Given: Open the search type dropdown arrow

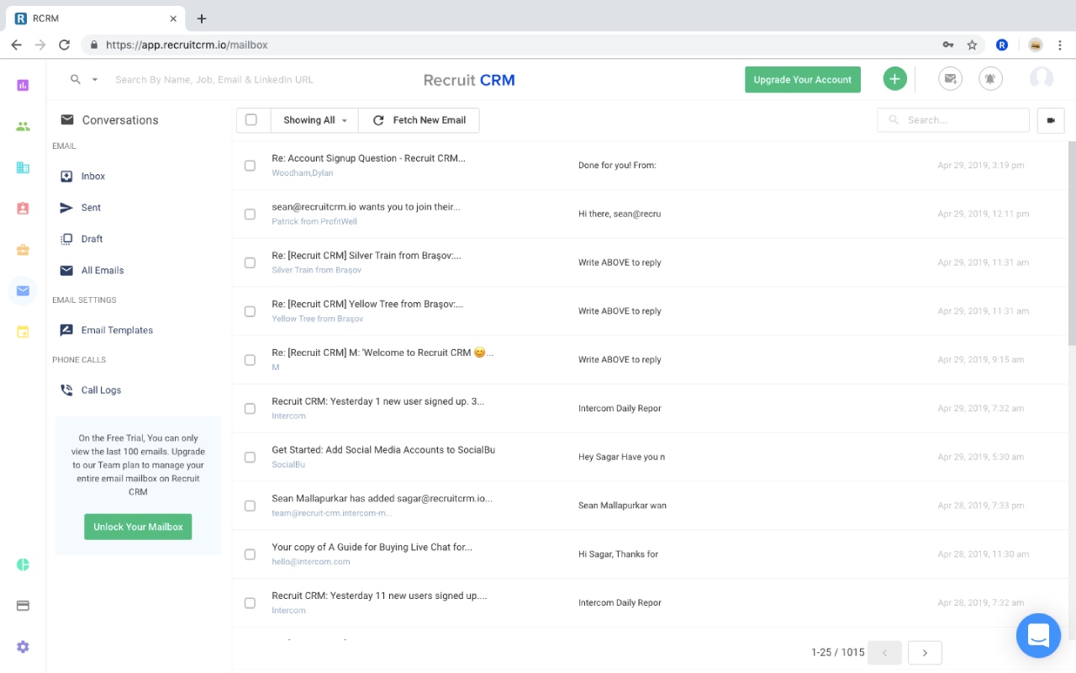Looking at the screenshot, I should (x=95, y=79).
